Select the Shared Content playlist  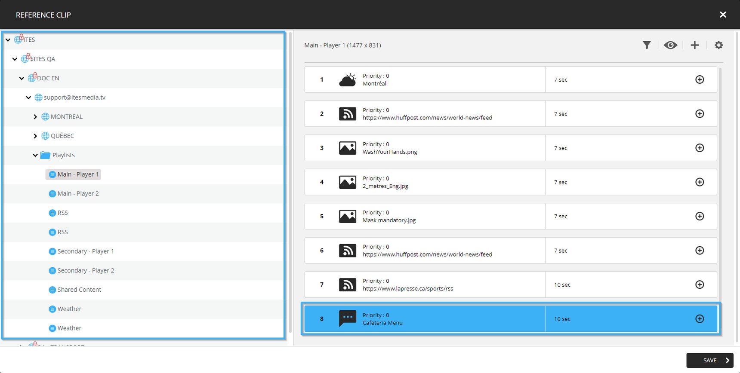click(x=75, y=290)
